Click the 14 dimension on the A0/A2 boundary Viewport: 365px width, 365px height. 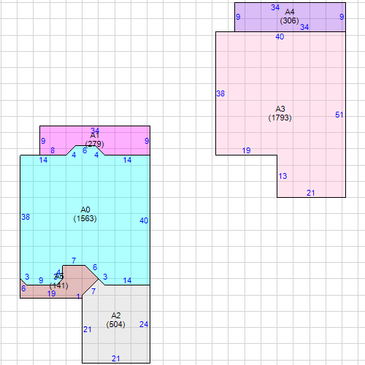click(127, 280)
